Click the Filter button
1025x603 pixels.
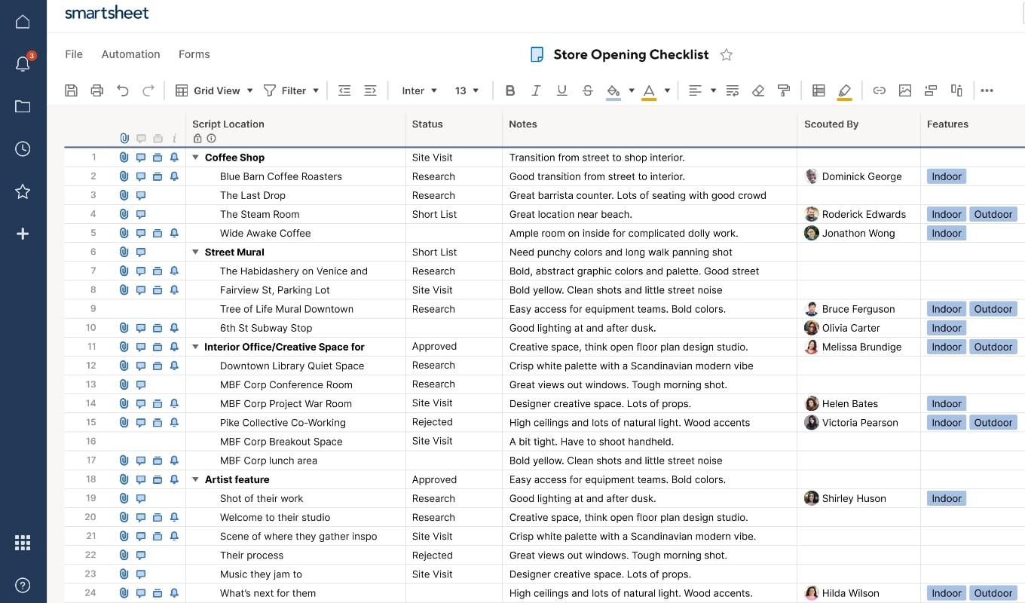coord(291,90)
